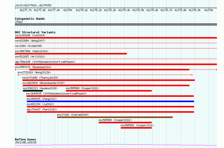Click the esv3557073 (Boomsma2014) label
The width and height of the screenshot is (224, 148).
click(x=33, y=67)
